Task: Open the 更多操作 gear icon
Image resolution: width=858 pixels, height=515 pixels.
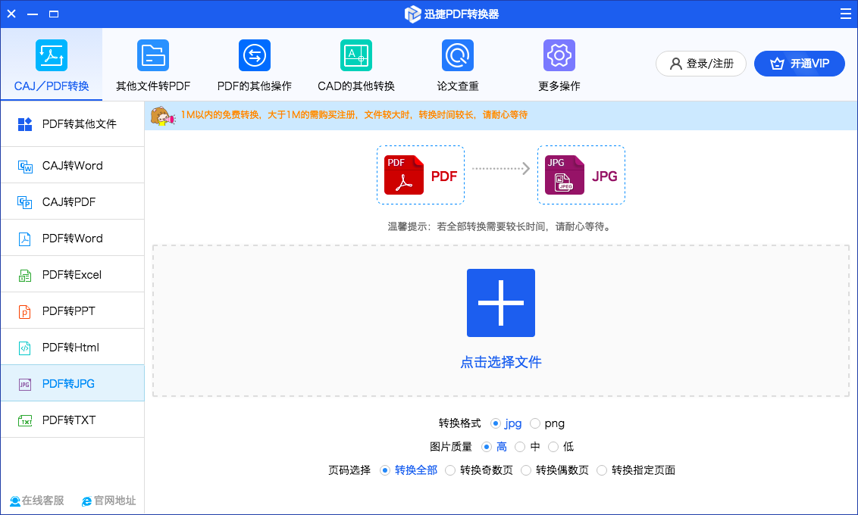Action: tap(559, 55)
